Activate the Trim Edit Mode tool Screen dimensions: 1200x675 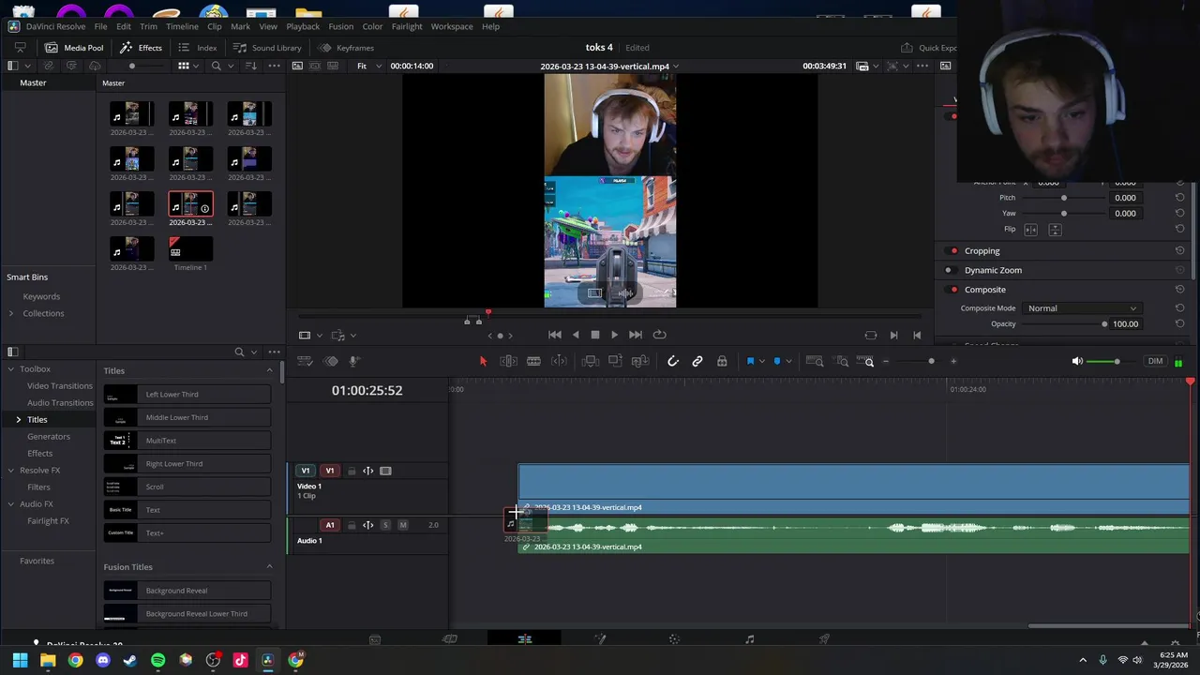tap(509, 361)
